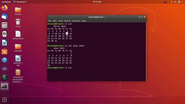
Task: Open the network status icon
Action: click(171, 2)
